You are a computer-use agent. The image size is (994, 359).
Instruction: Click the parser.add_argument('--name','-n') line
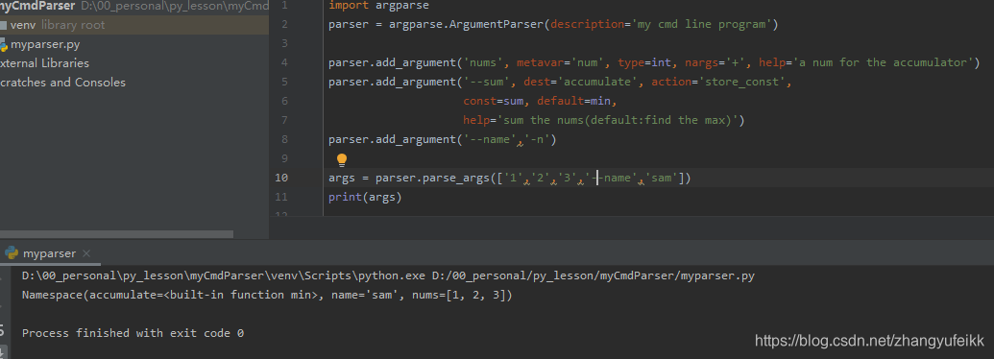[x=442, y=140]
